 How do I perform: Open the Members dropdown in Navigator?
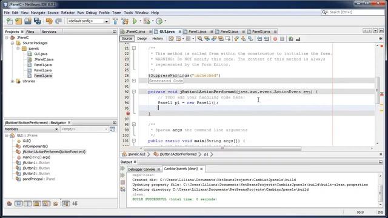point(56,129)
